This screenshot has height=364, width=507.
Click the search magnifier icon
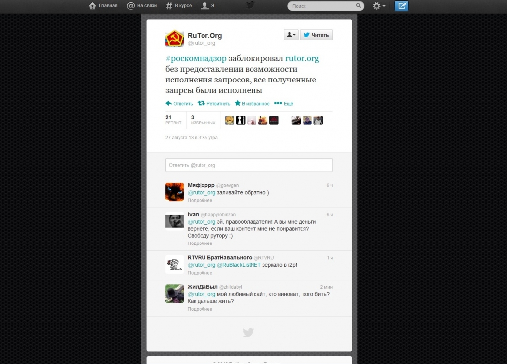(x=359, y=6)
